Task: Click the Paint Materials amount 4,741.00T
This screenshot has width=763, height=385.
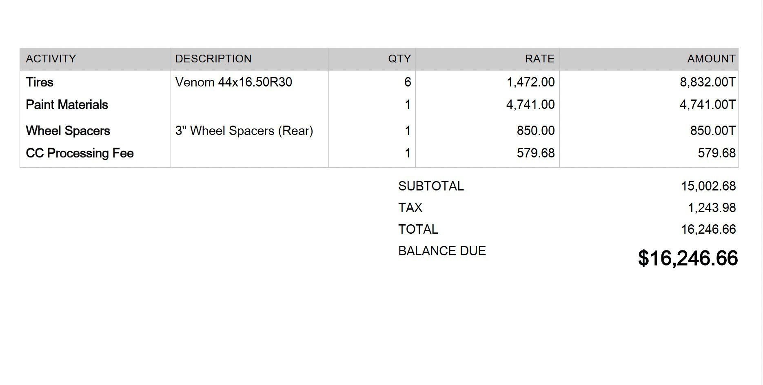Action: (x=708, y=105)
